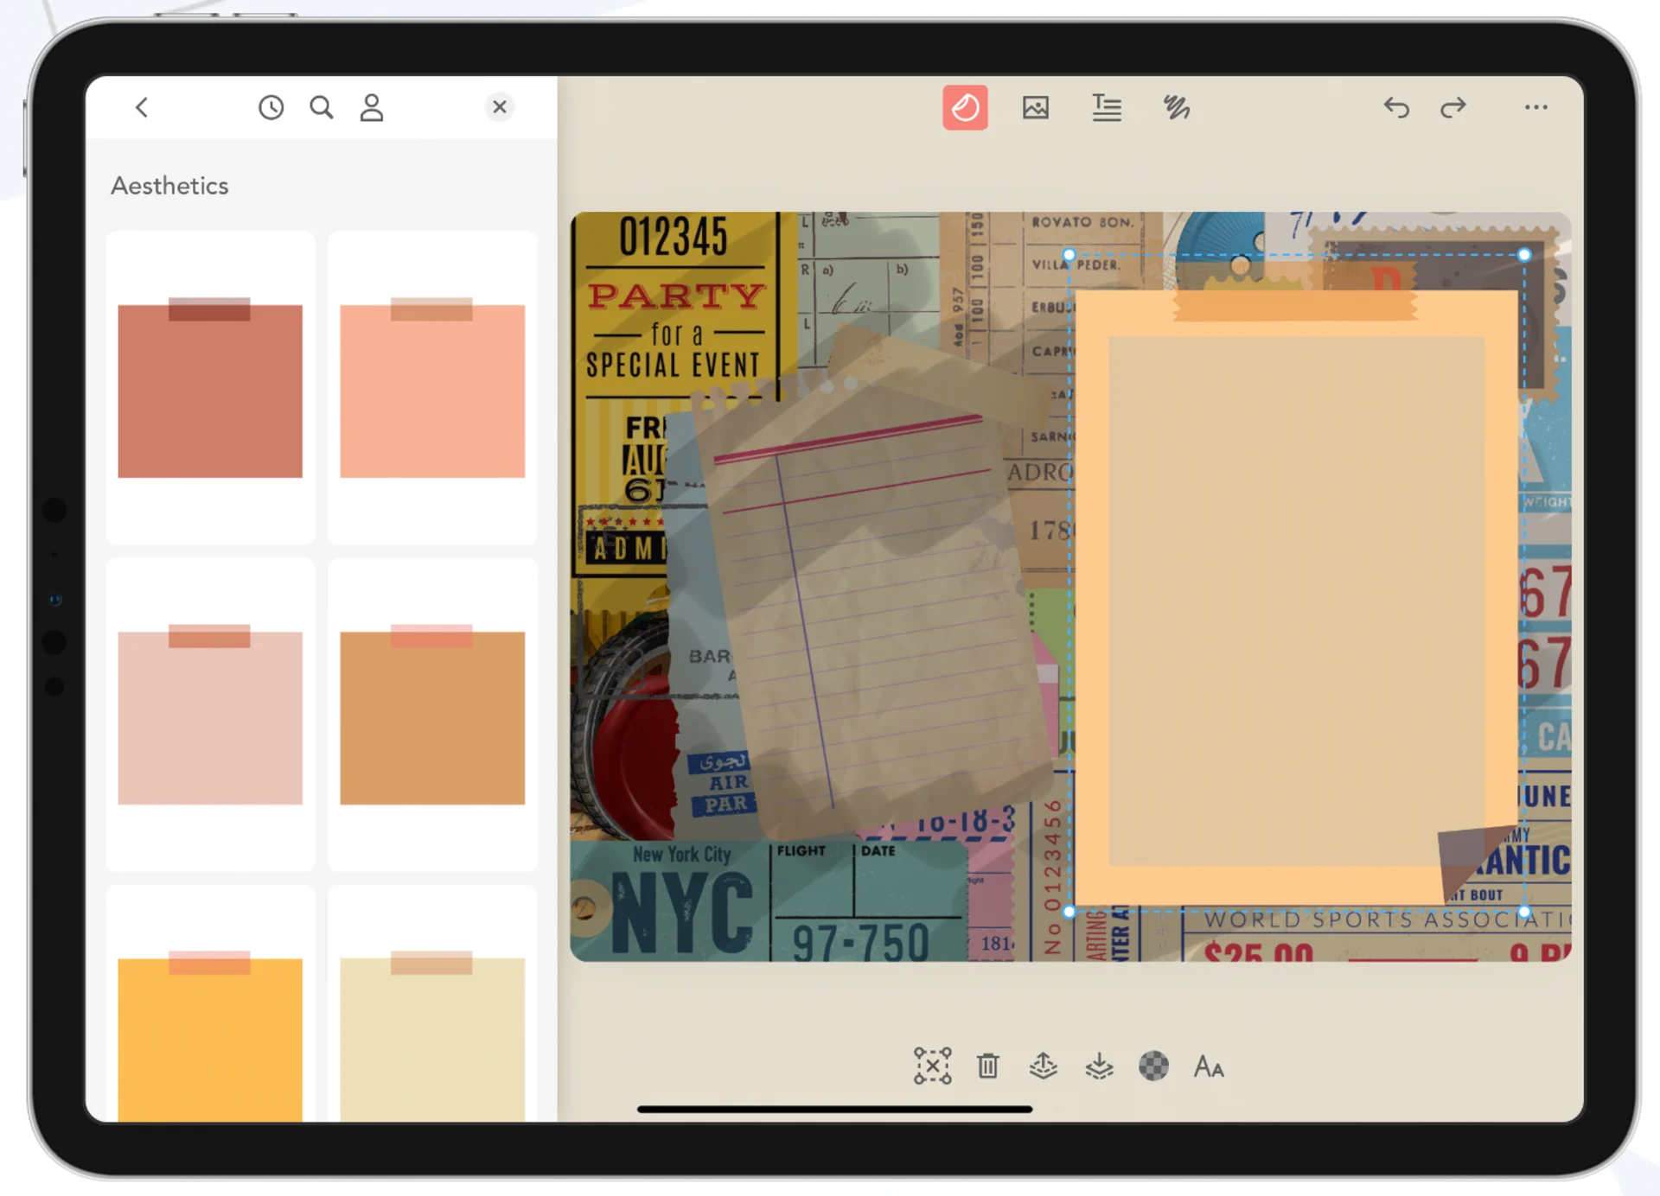Screen dimensions: 1660x1196
Task: Activate the doodle drawing tool
Action: pyautogui.click(x=1174, y=107)
